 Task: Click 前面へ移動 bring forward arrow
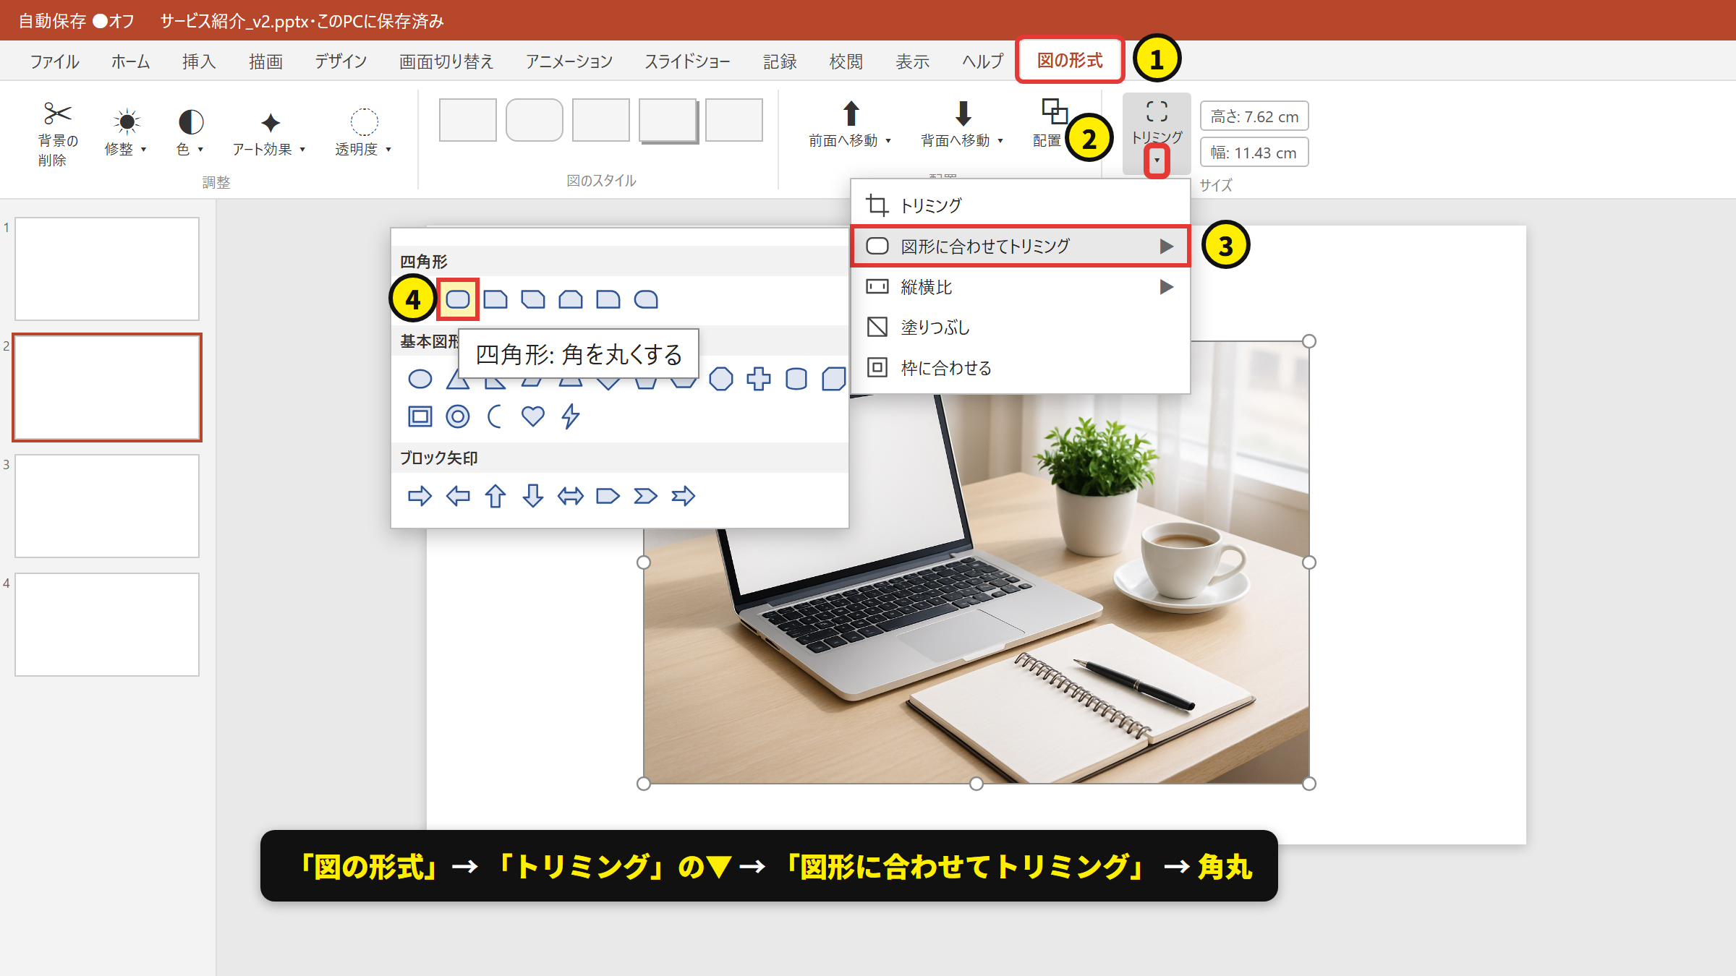pyautogui.click(x=851, y=114)
